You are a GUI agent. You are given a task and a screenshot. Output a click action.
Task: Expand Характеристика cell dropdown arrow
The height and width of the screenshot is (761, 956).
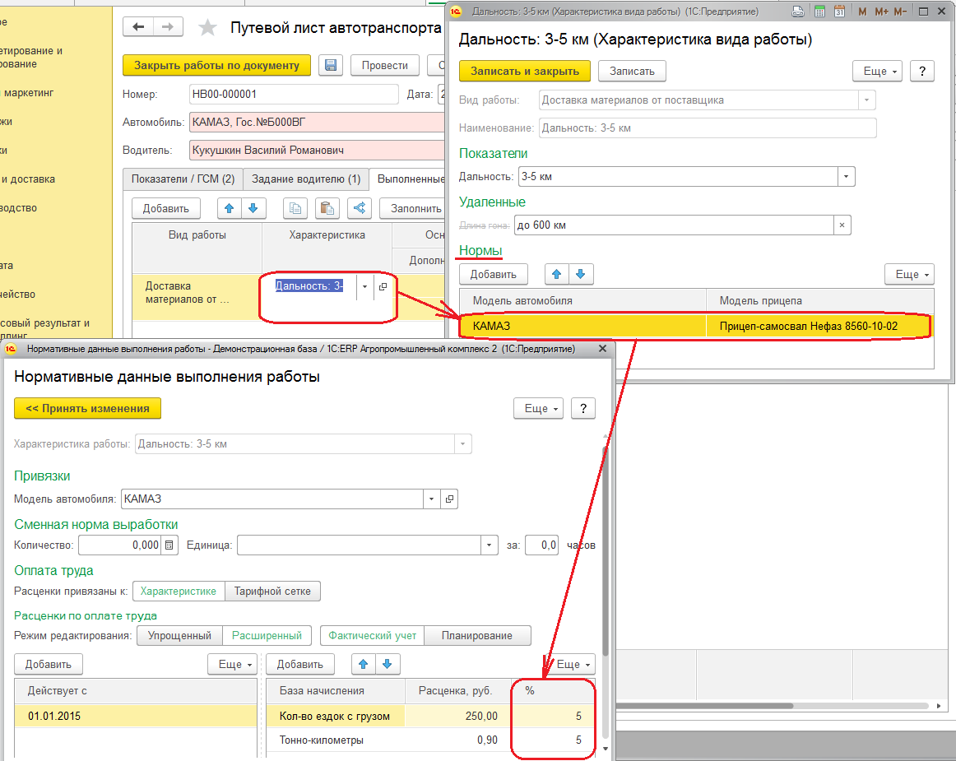pos(364,286)
